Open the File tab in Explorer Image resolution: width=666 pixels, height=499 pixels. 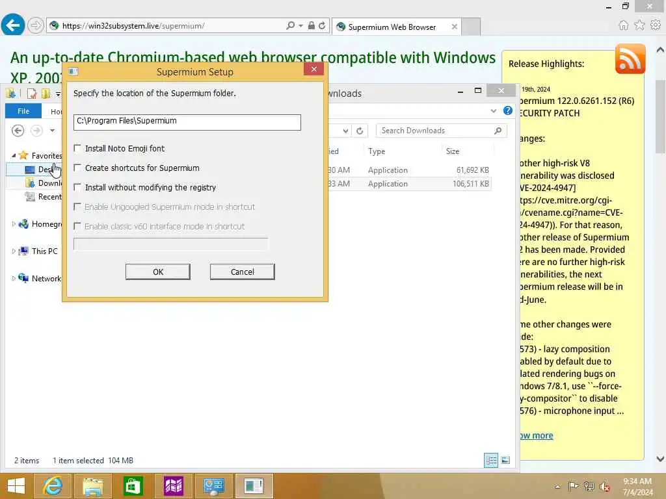pyautogui.click(x=23, y=110)
